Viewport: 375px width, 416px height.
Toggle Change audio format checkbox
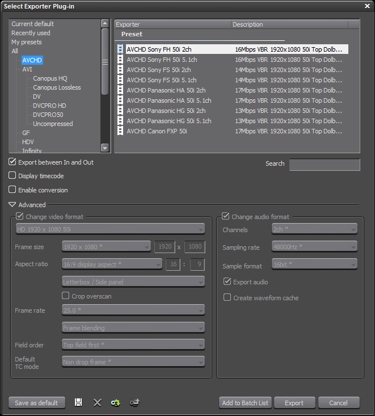[226, 216]
